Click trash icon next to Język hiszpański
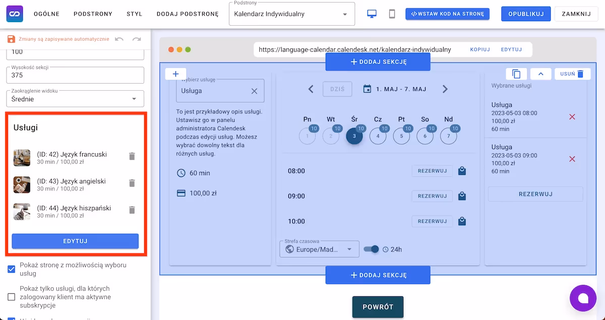The height and width of the screenshot is (320, 605). tap(132, 210)
